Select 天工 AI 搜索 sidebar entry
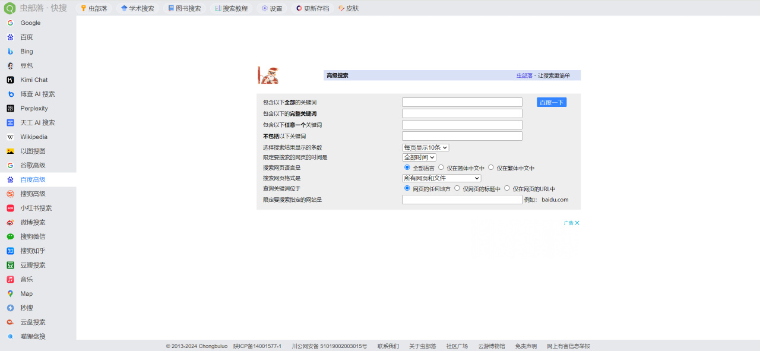The image size is (760, 351). pyautogui.click(x=38, y=122)
